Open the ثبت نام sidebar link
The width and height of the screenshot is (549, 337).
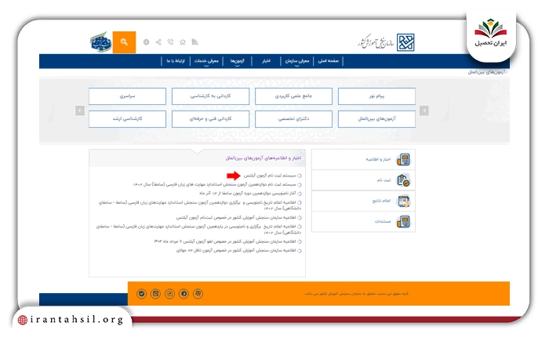coord(384,180)
